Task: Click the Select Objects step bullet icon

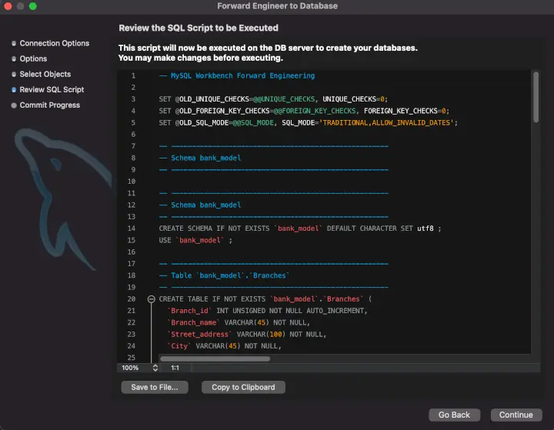Action: click(14, 75)
